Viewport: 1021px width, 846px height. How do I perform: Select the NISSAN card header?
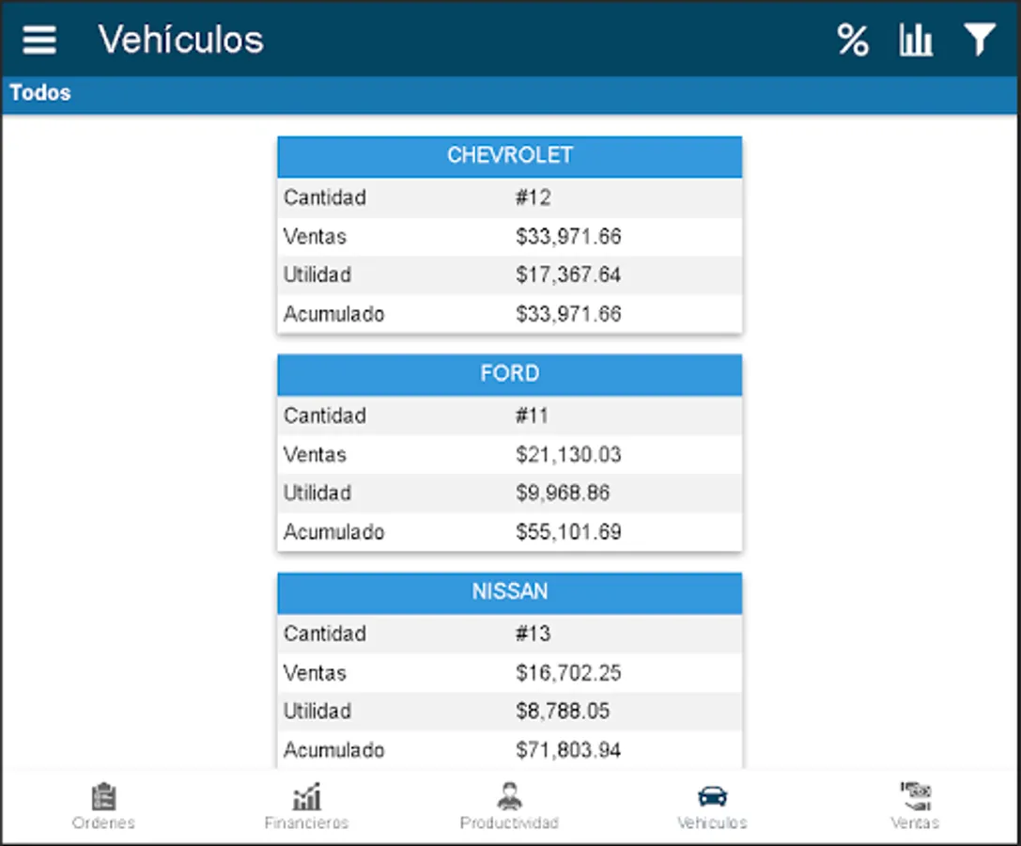[510, 592]
